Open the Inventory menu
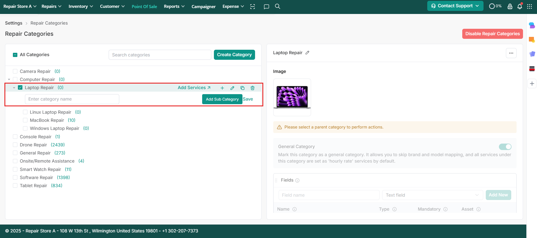This screenshot has height=238, width=537. point(81,6)
